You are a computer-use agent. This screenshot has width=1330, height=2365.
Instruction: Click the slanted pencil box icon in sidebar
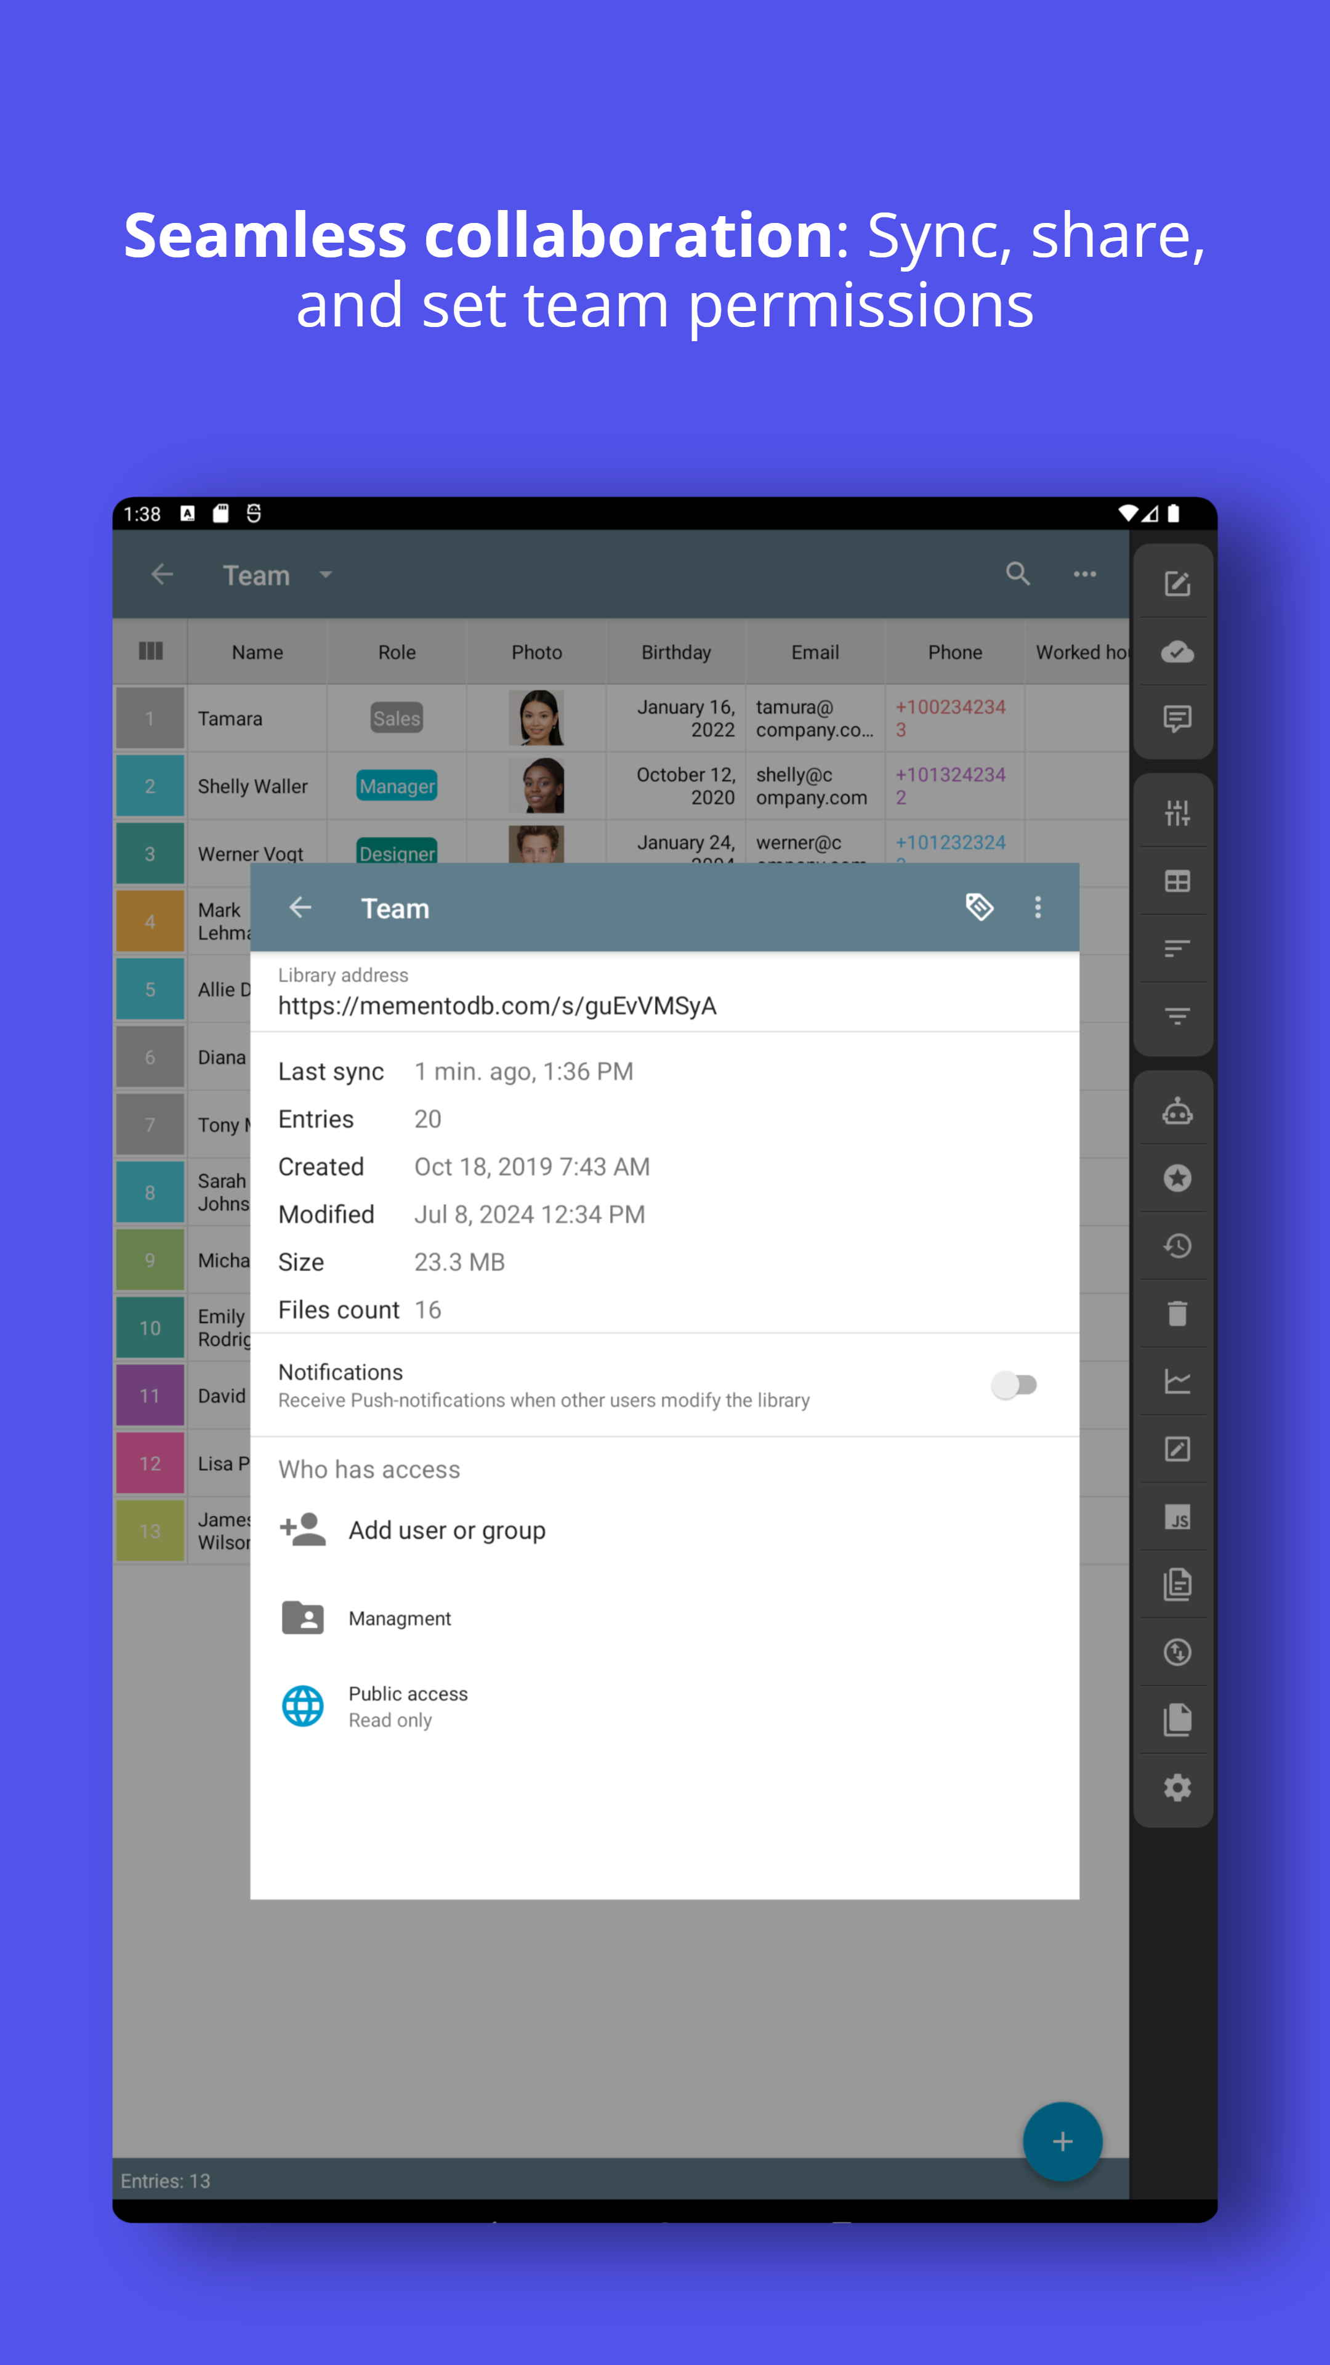[x=1177, y=1449]
